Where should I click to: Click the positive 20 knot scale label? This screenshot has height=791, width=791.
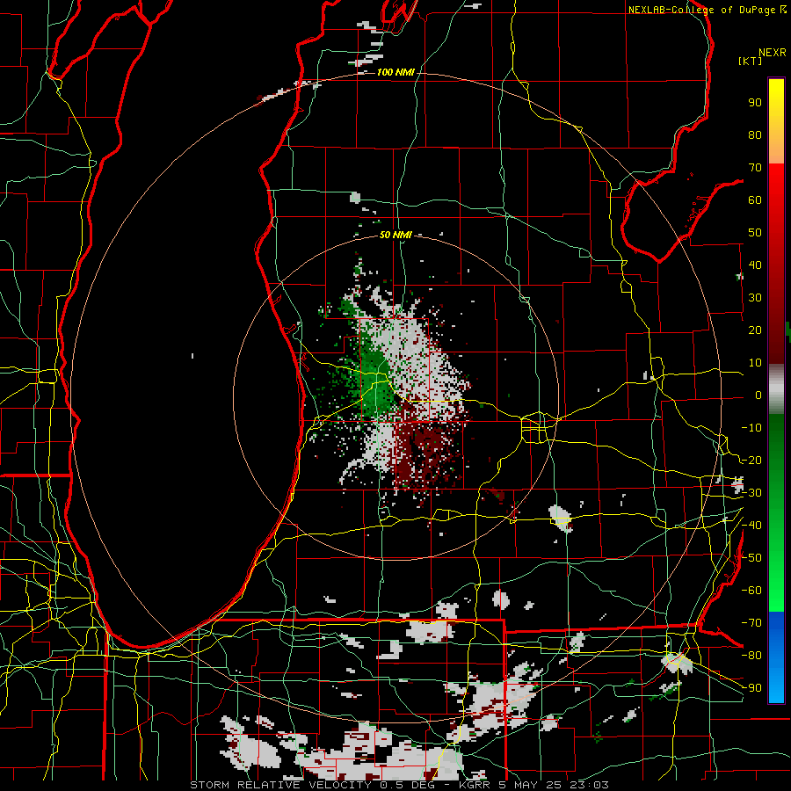(755, 330)
